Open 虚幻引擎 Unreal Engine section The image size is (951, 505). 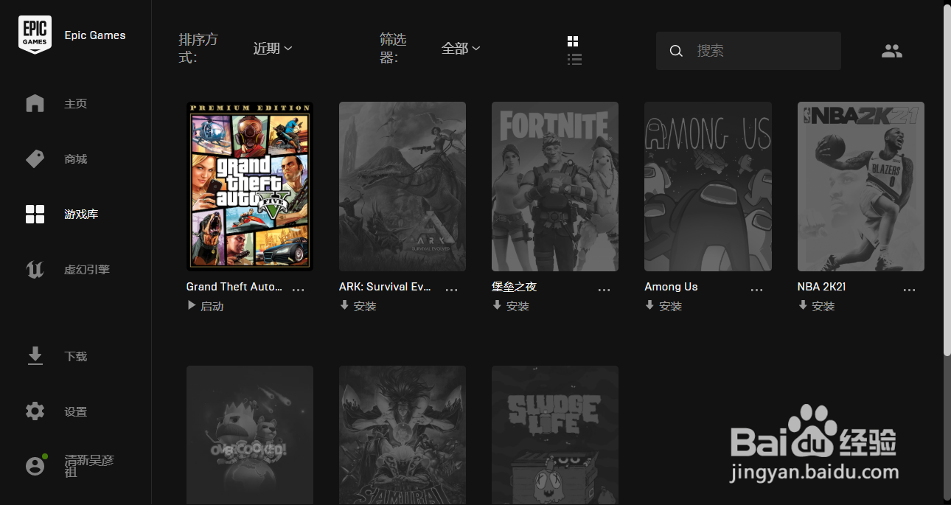(x=87, y=270)
